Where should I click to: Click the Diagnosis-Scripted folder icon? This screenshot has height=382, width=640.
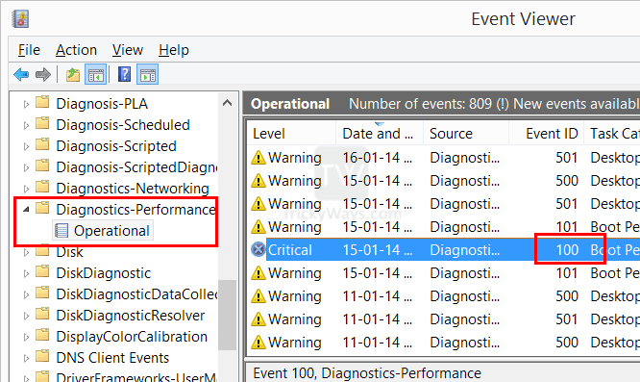coord(42,144)
